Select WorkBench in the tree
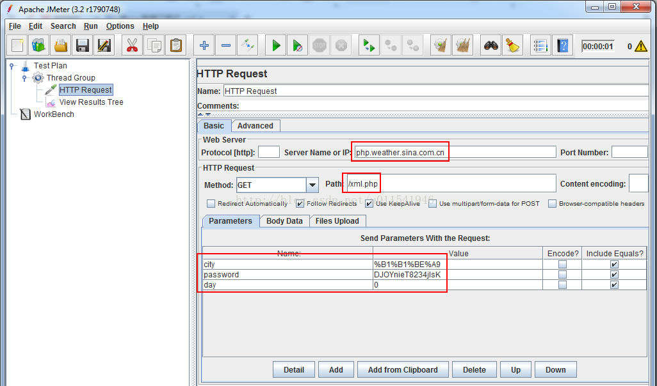Viewport: 657px width, 386px height. (54, 114)
